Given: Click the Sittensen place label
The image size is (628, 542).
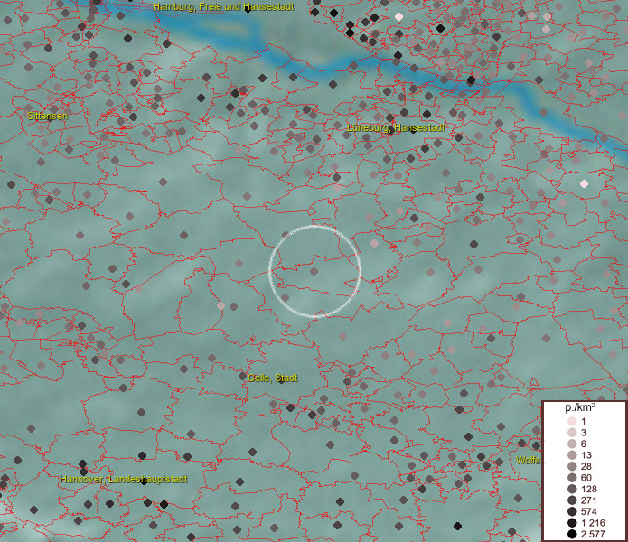Looking at the screenshot, I should 47,116.
